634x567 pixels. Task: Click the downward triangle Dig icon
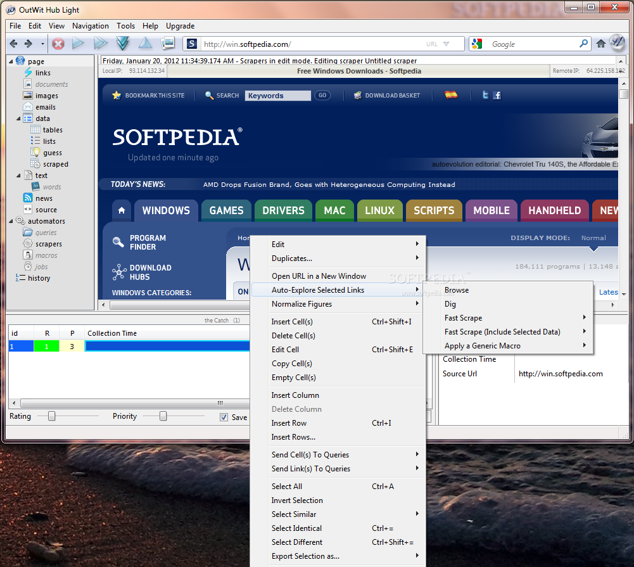coord(122,43)
